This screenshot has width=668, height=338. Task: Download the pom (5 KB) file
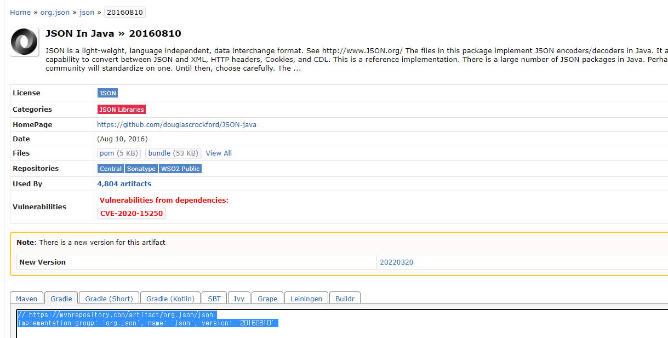(x=119, y=153)
